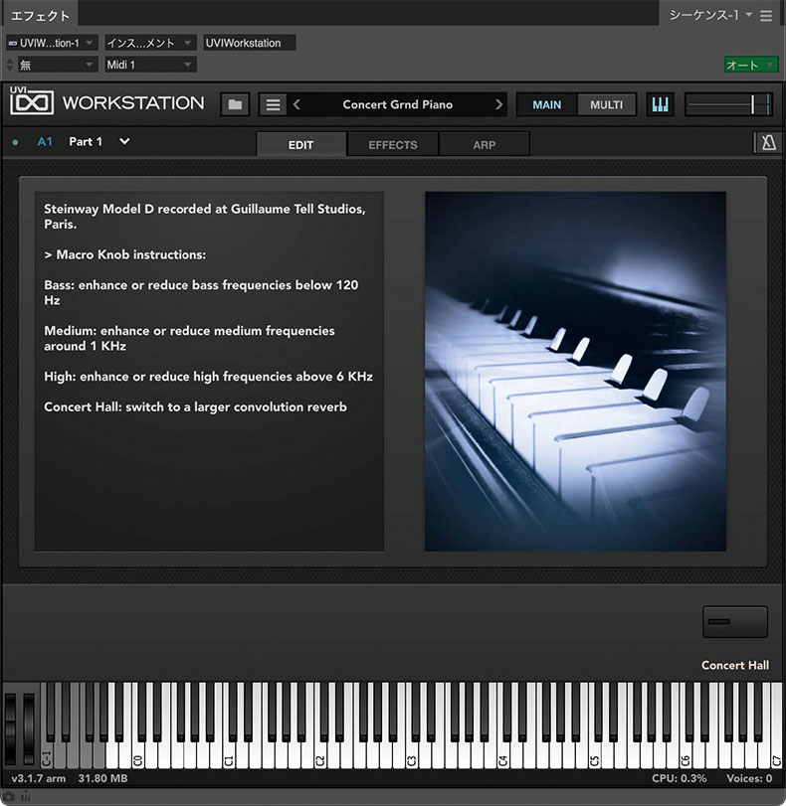Click the 31.80 MB memory readout
The width and height of the screenshot is (786, 806).
pos(102,779)
